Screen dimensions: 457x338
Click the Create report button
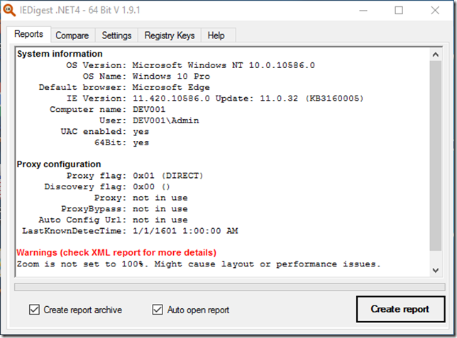pos(400,309)
